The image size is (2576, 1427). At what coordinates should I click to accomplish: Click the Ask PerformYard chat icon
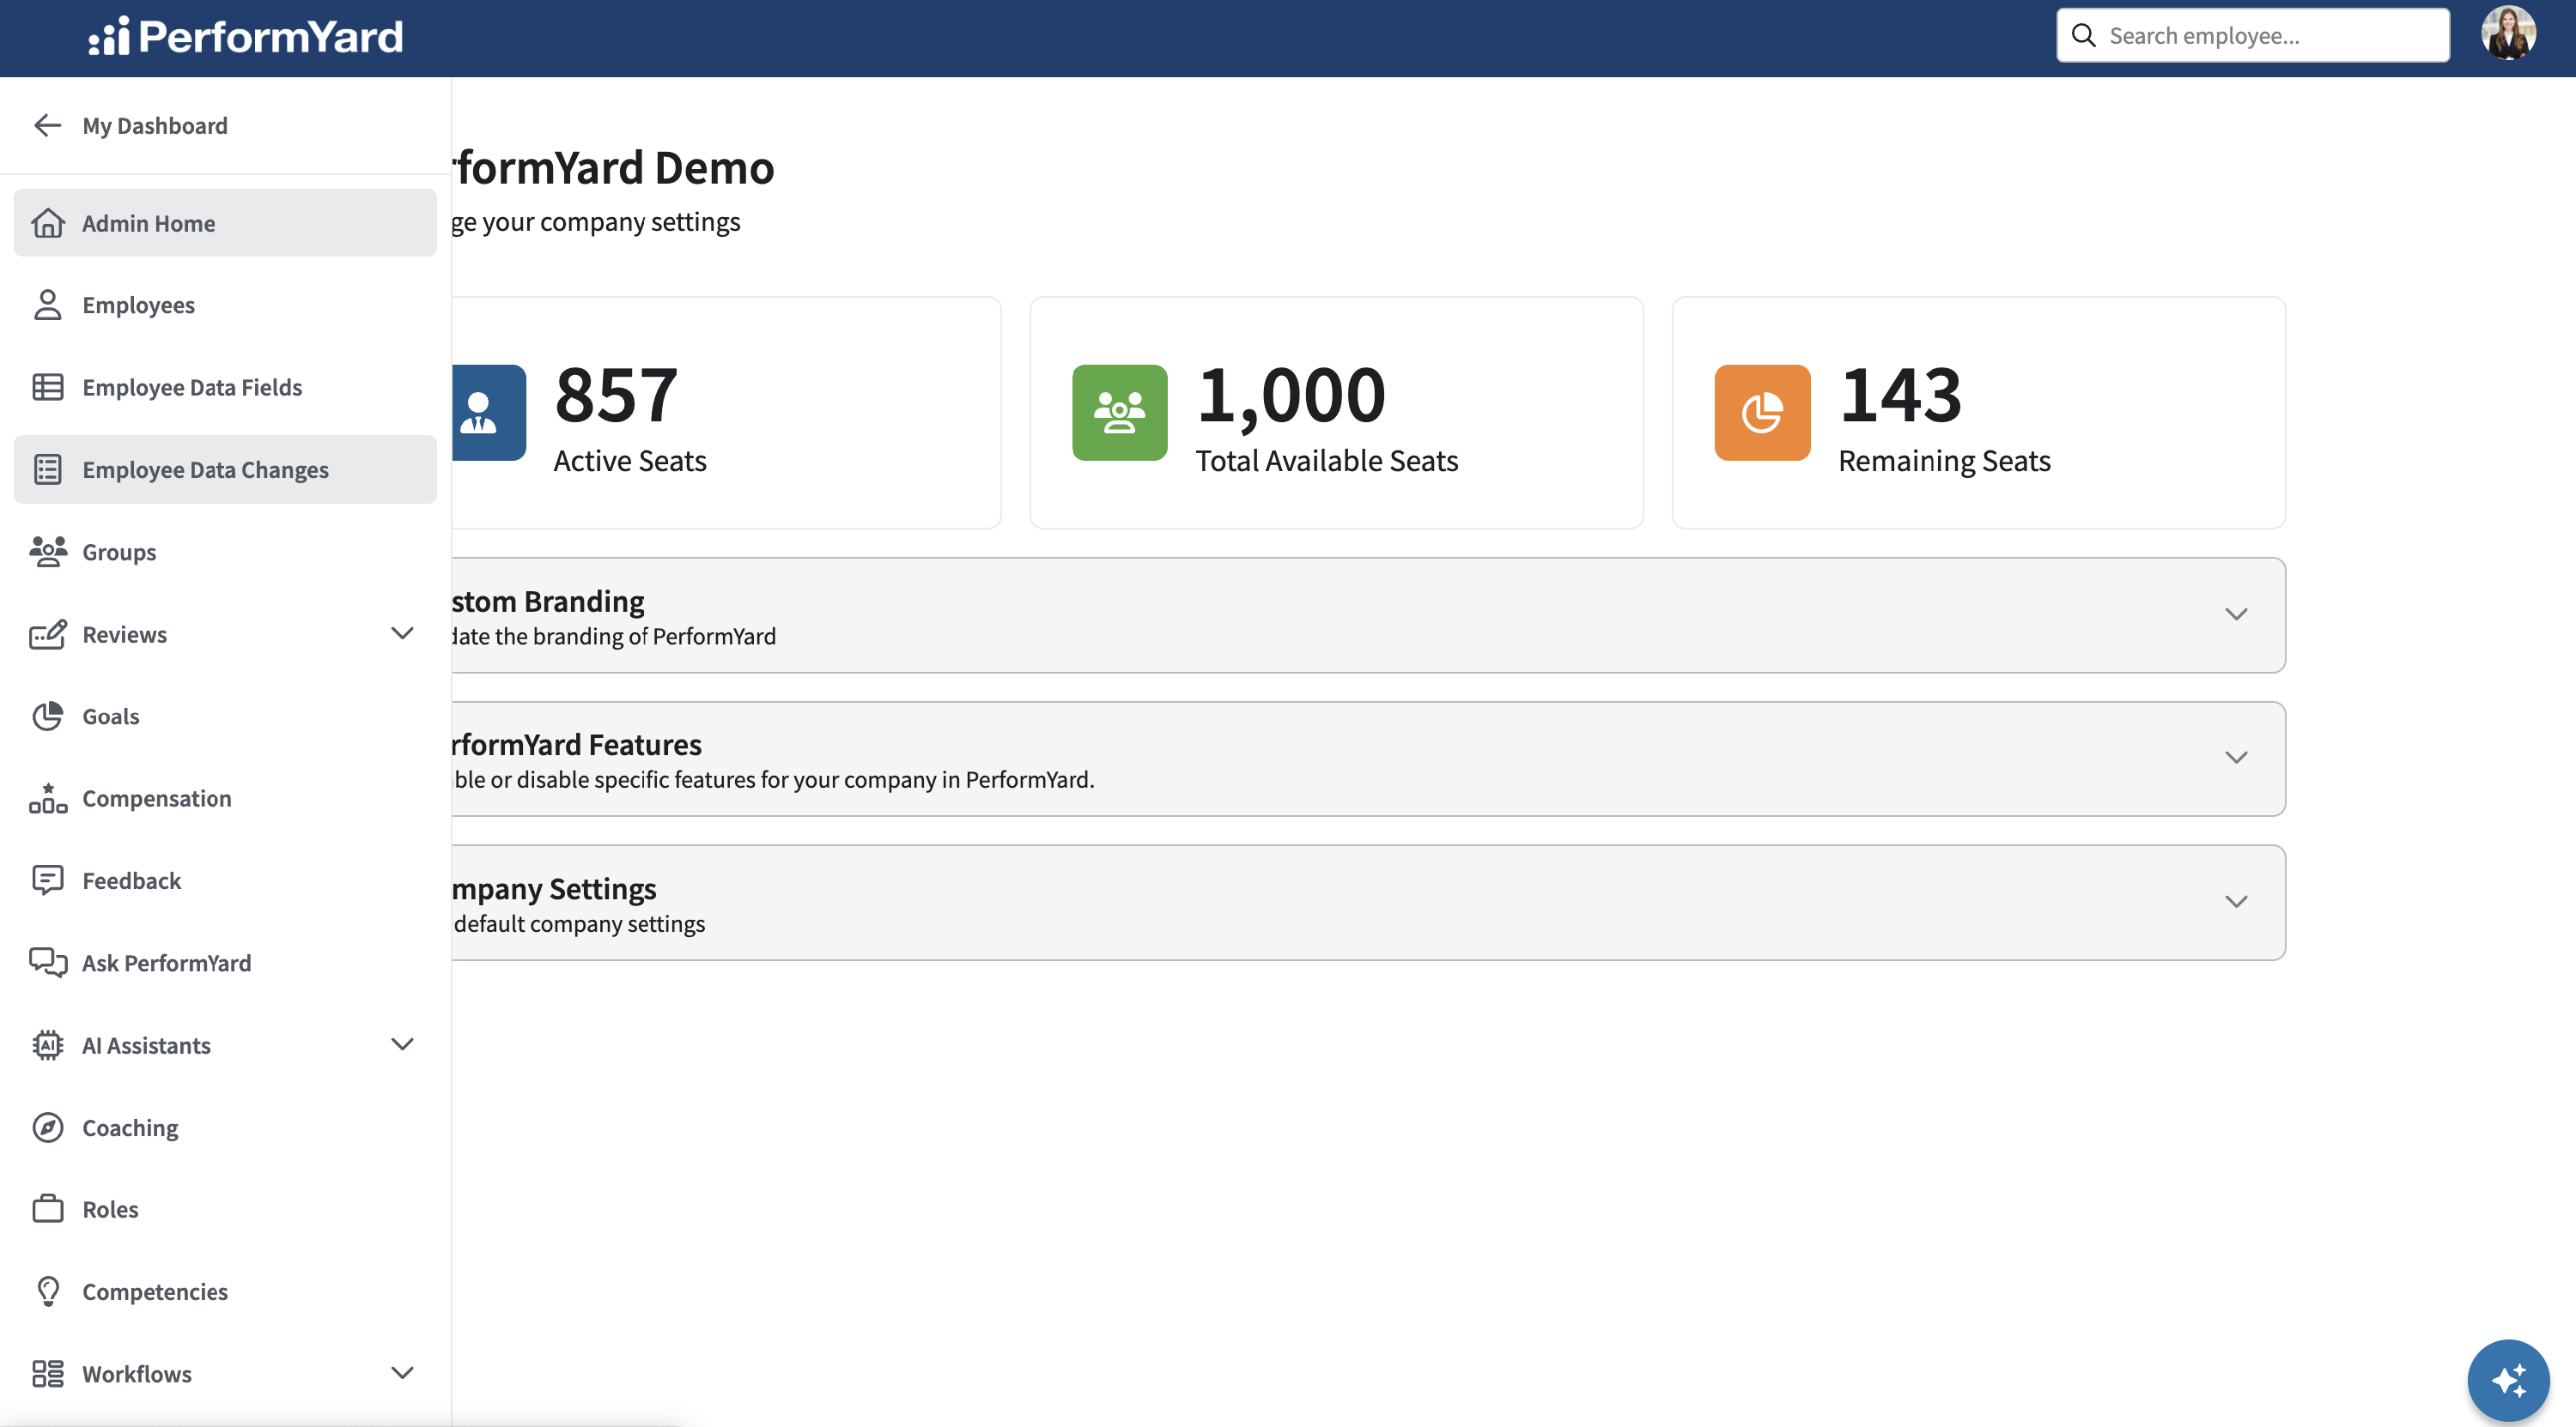(47, 962)
